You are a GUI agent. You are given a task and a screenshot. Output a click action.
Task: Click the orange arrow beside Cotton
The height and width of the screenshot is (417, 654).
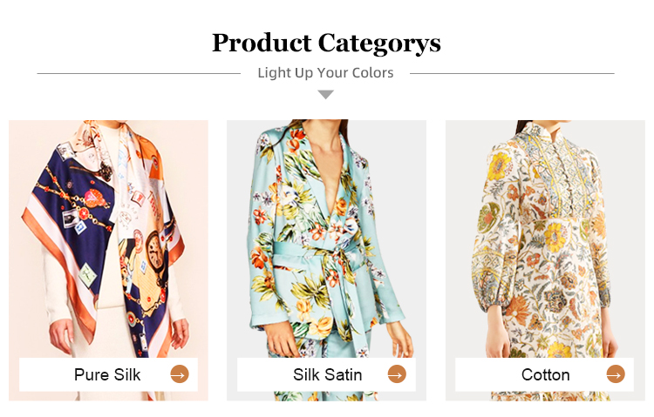615,375
